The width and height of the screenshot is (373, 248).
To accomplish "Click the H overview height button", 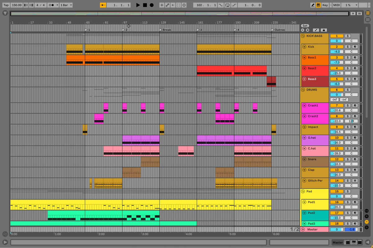I will (353, 14).
